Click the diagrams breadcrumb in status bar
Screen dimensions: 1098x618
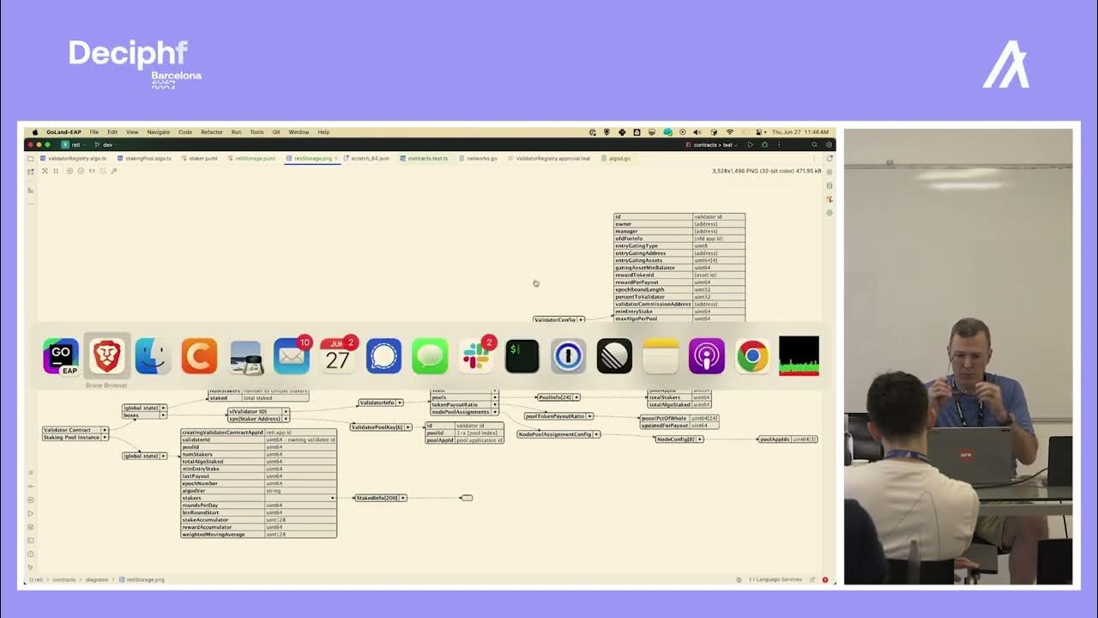[x=97, y=579]
